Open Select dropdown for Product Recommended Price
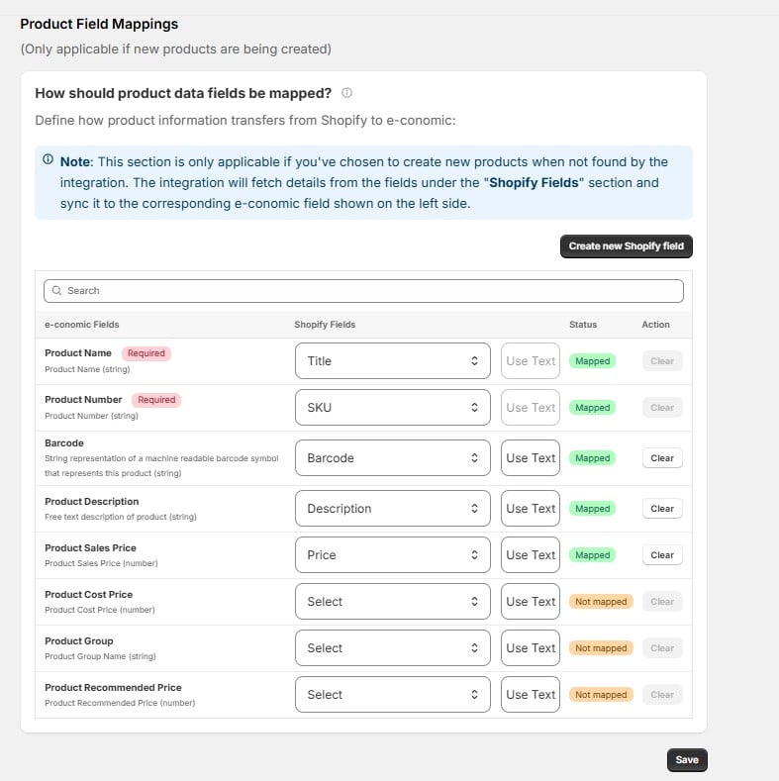 pos(393,694)
